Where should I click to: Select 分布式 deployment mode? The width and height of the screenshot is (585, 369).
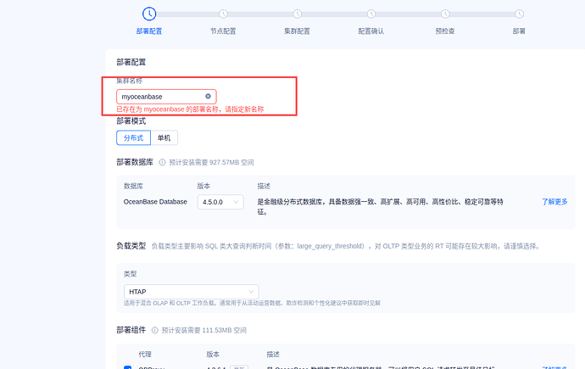click(x=134, y=137)
